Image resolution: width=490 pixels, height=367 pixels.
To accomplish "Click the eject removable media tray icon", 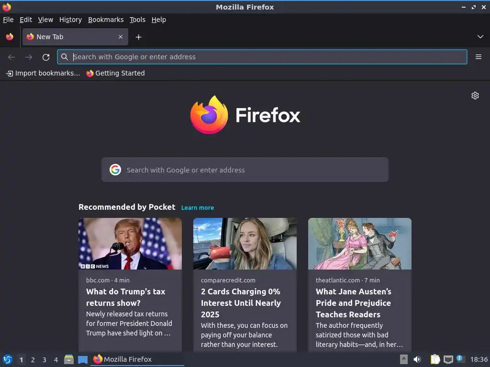I will point(404,359).
